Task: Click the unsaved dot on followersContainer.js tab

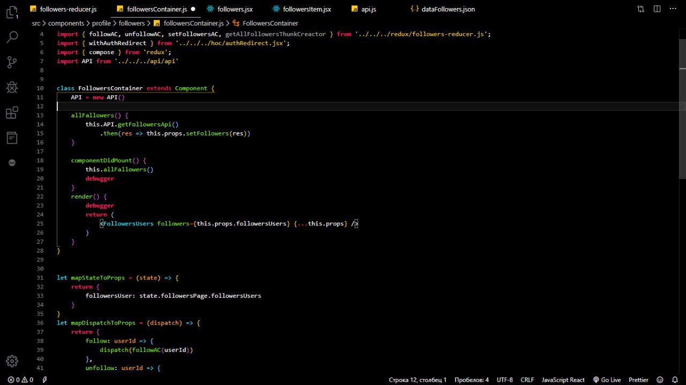Action: 193,9
